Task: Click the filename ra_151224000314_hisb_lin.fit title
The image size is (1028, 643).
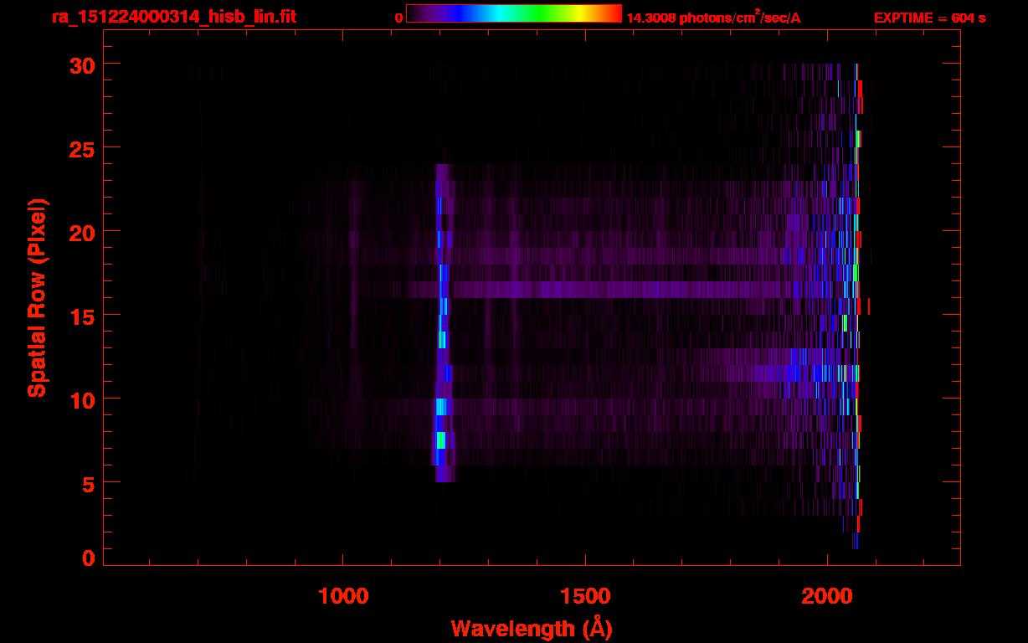Action: [x=173, y=17]
